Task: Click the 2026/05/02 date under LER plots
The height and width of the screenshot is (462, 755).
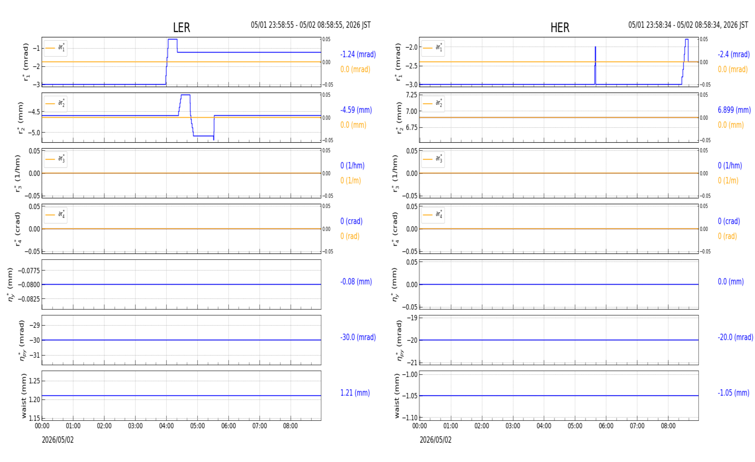Action: [58, 440]
